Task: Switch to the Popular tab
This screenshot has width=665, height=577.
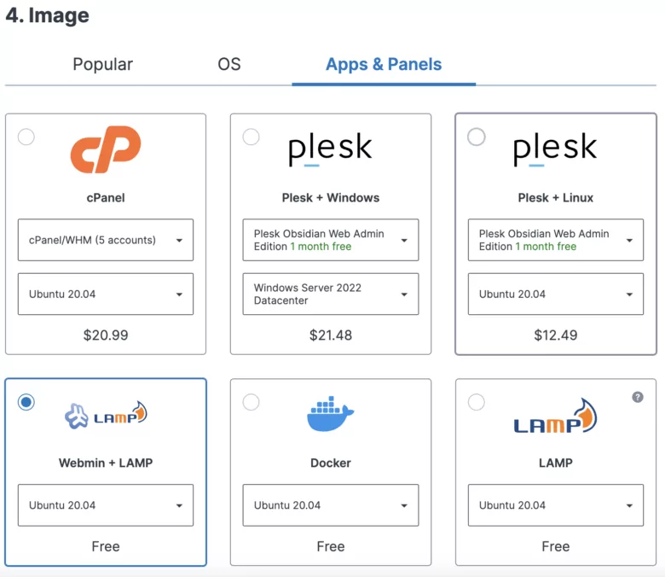Action: [x=102, y=65]
